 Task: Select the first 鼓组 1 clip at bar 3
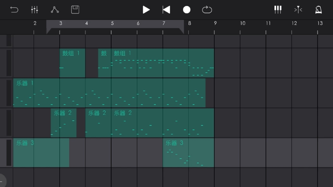click(x=72, y=63)
